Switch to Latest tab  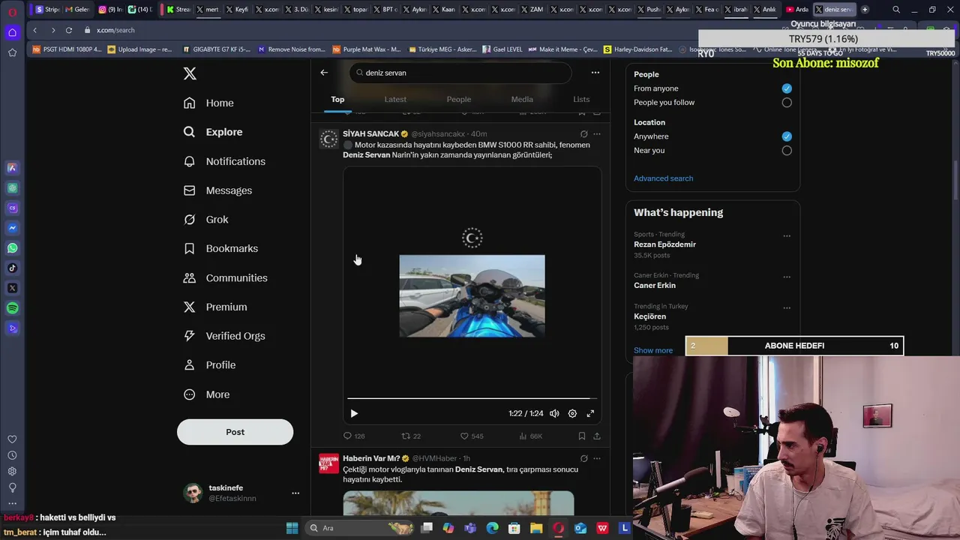[395, 99]
